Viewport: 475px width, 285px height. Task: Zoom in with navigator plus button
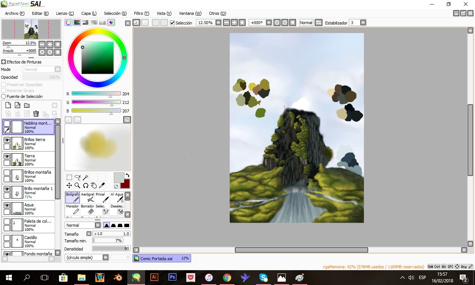coord(50,44)
